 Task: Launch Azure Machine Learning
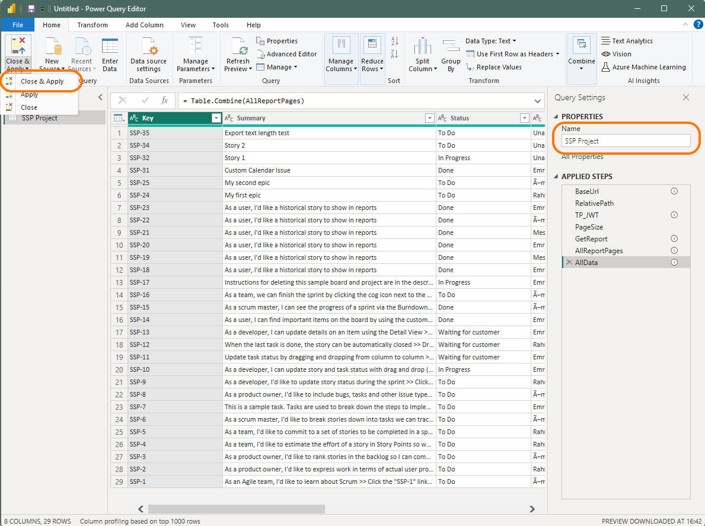tap(644, 67)
